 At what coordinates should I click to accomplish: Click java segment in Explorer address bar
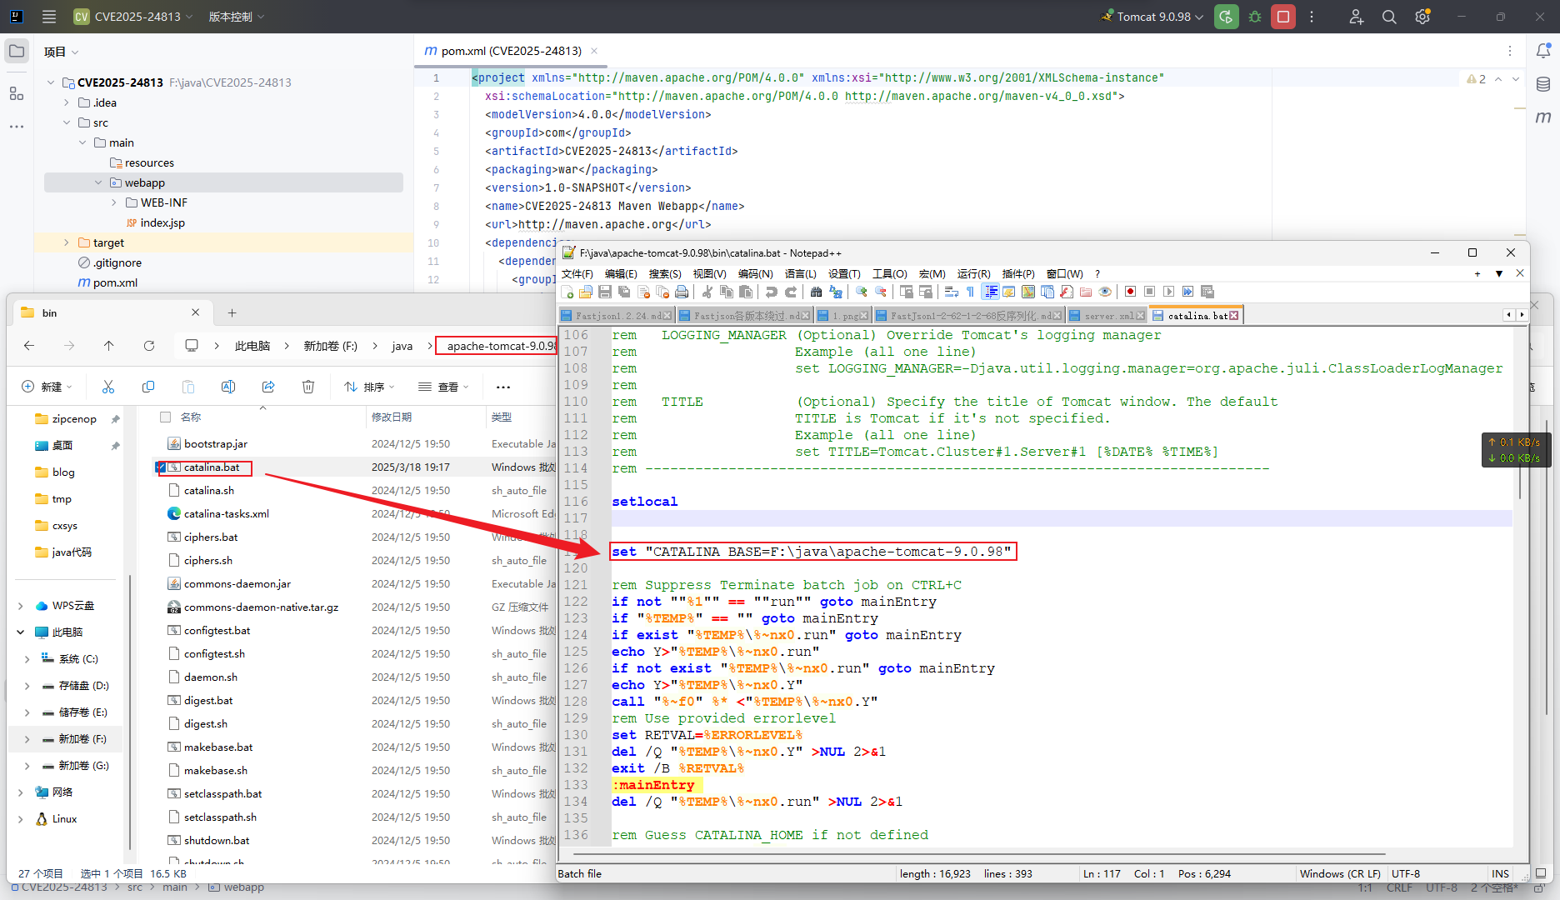click(402, 346)
